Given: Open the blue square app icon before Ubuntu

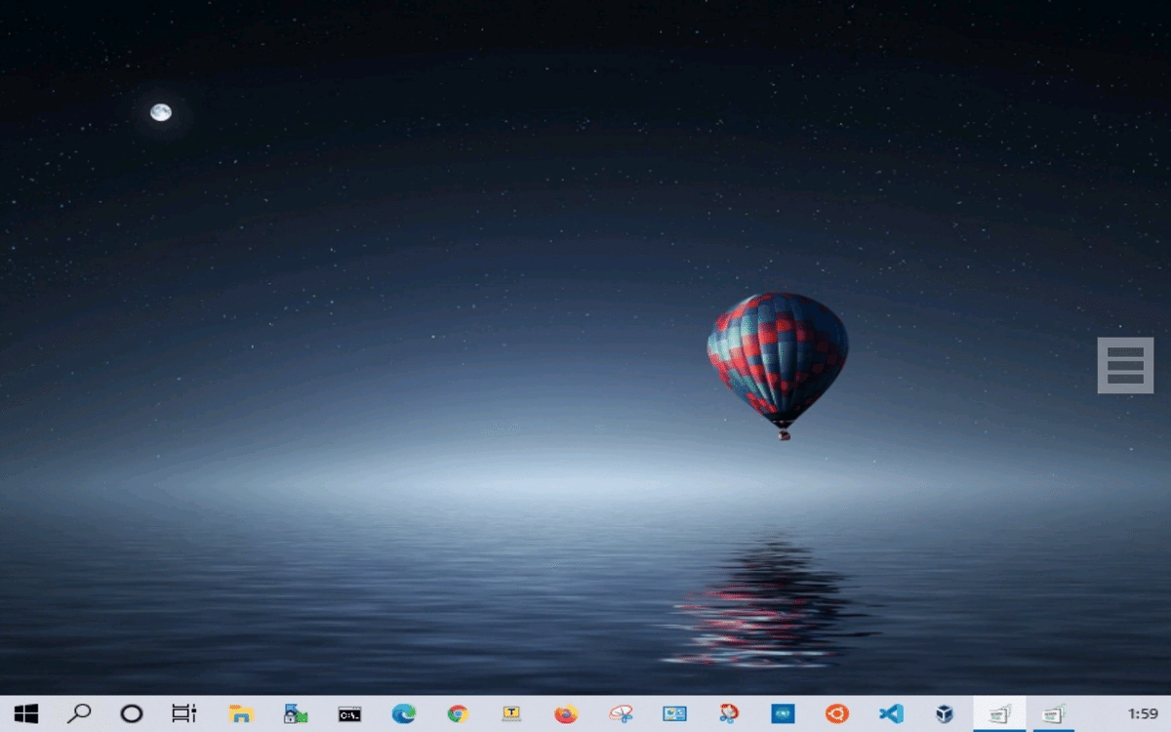Looking at the screenshot, I should (783, 714).
